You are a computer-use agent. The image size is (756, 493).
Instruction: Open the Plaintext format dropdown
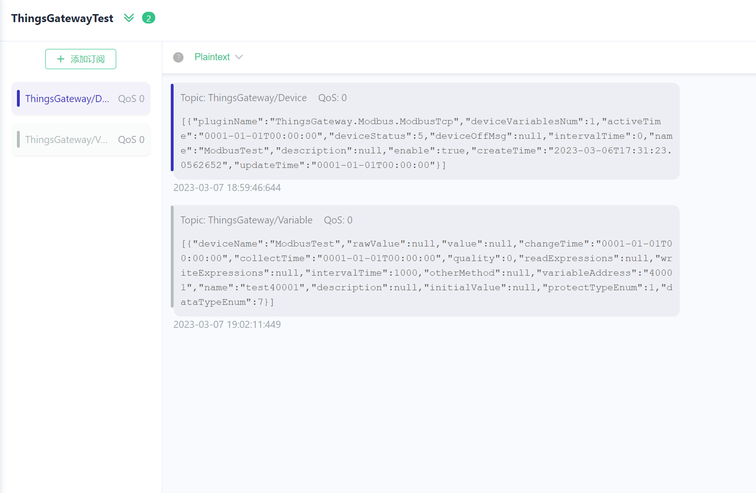pos(213,57)
